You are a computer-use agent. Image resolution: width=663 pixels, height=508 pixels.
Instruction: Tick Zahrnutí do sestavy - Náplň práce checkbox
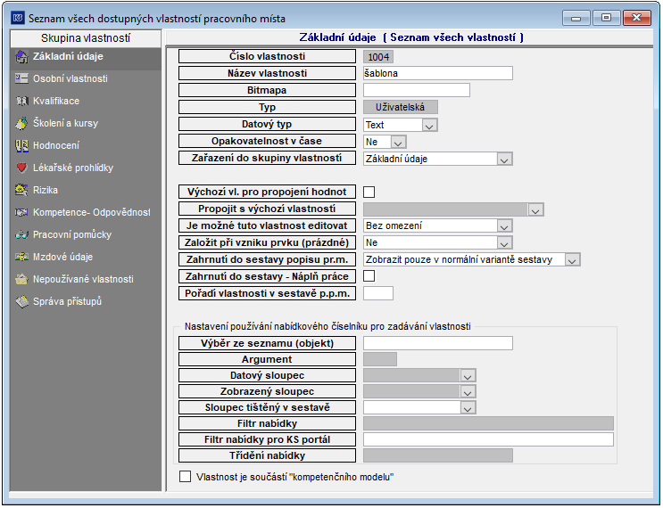(x=369, y=276)
